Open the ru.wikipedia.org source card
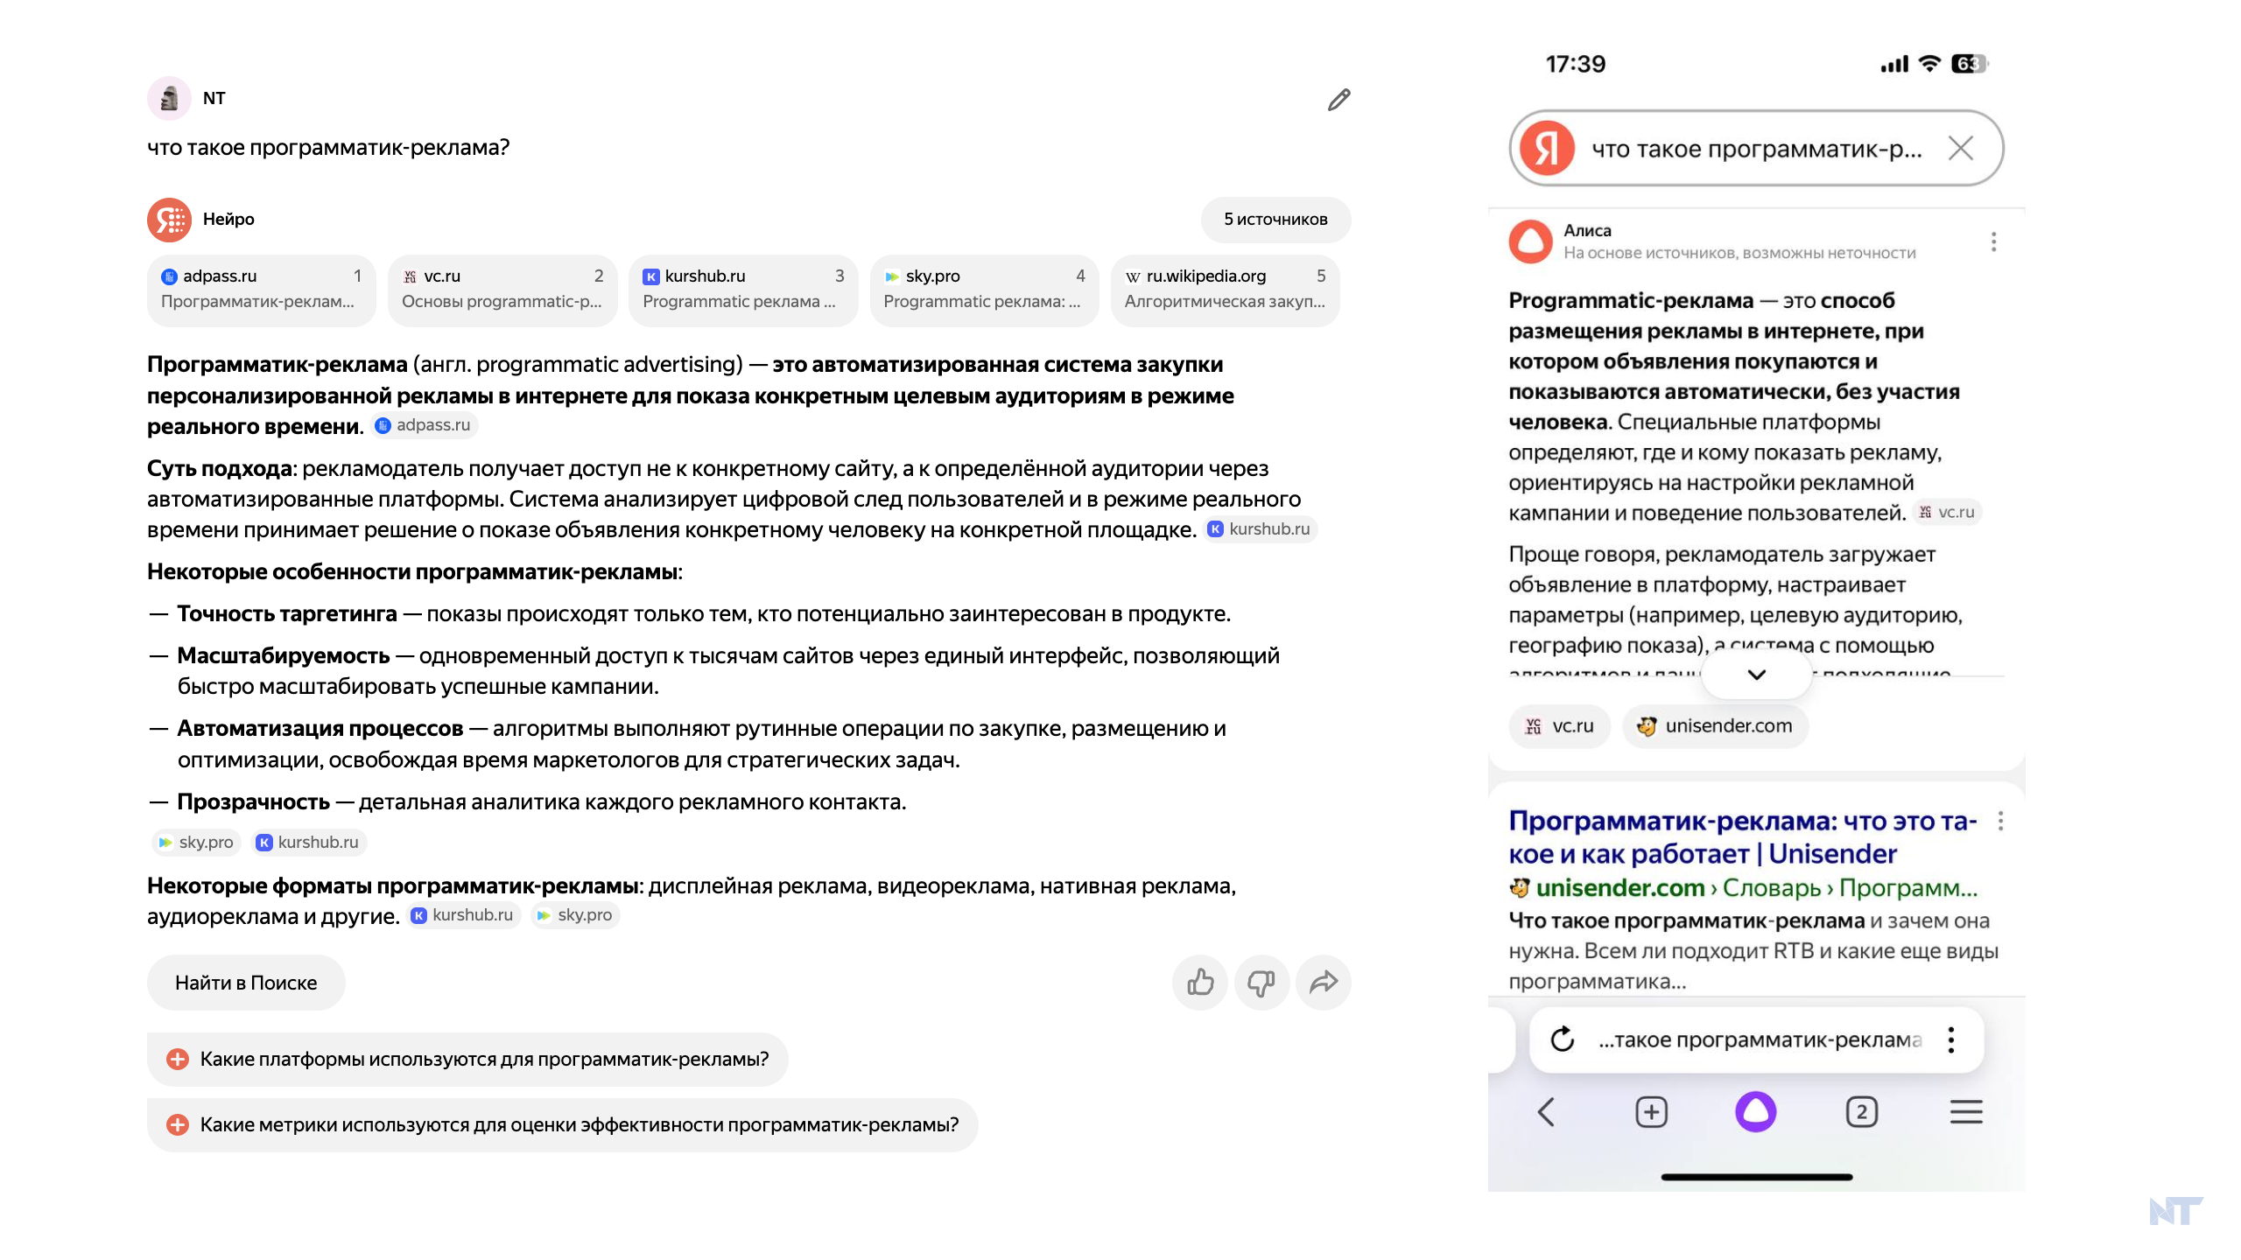The image size is (2241, 1260). tap(1225, 290)
